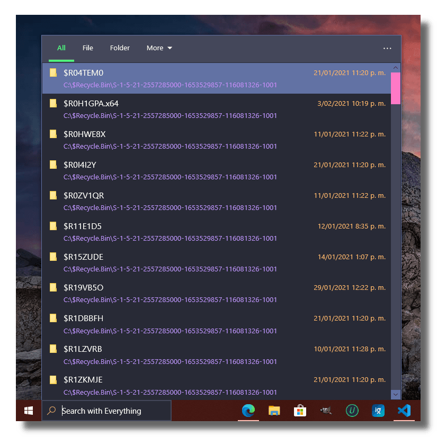Click folder icon of $R15ZUDE

click(x=53, y=257)
